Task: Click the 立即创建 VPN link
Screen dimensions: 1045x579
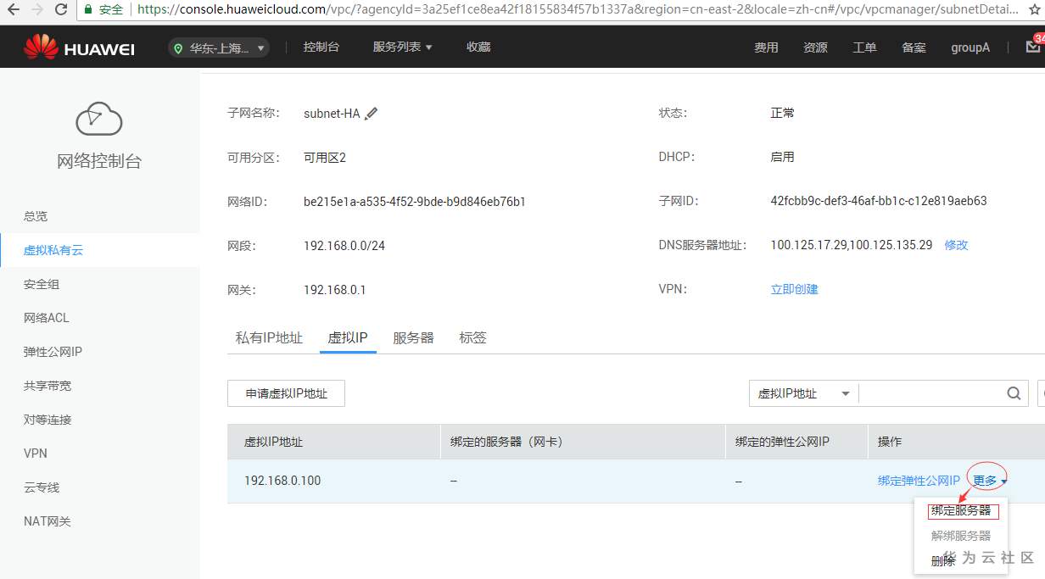Action: [794, 289]
